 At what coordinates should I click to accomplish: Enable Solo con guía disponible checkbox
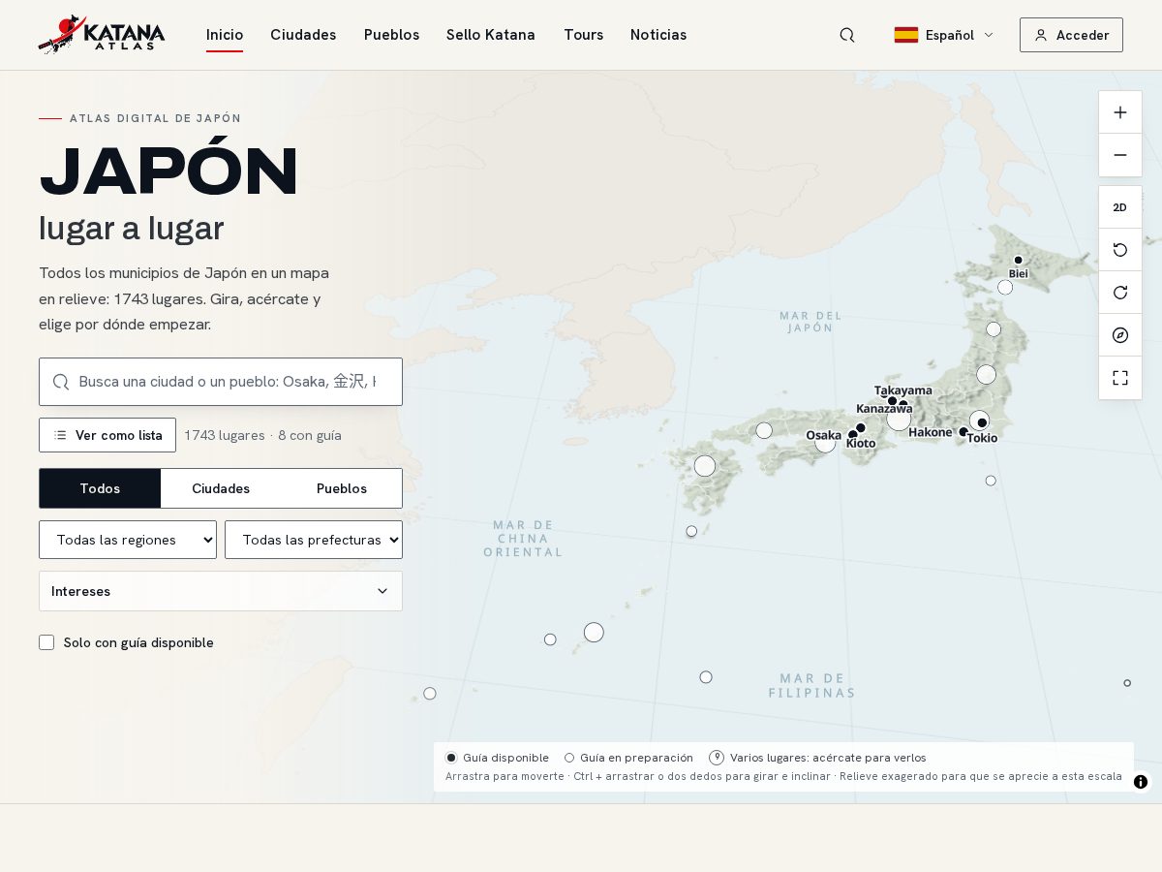[x=46, y=642]
